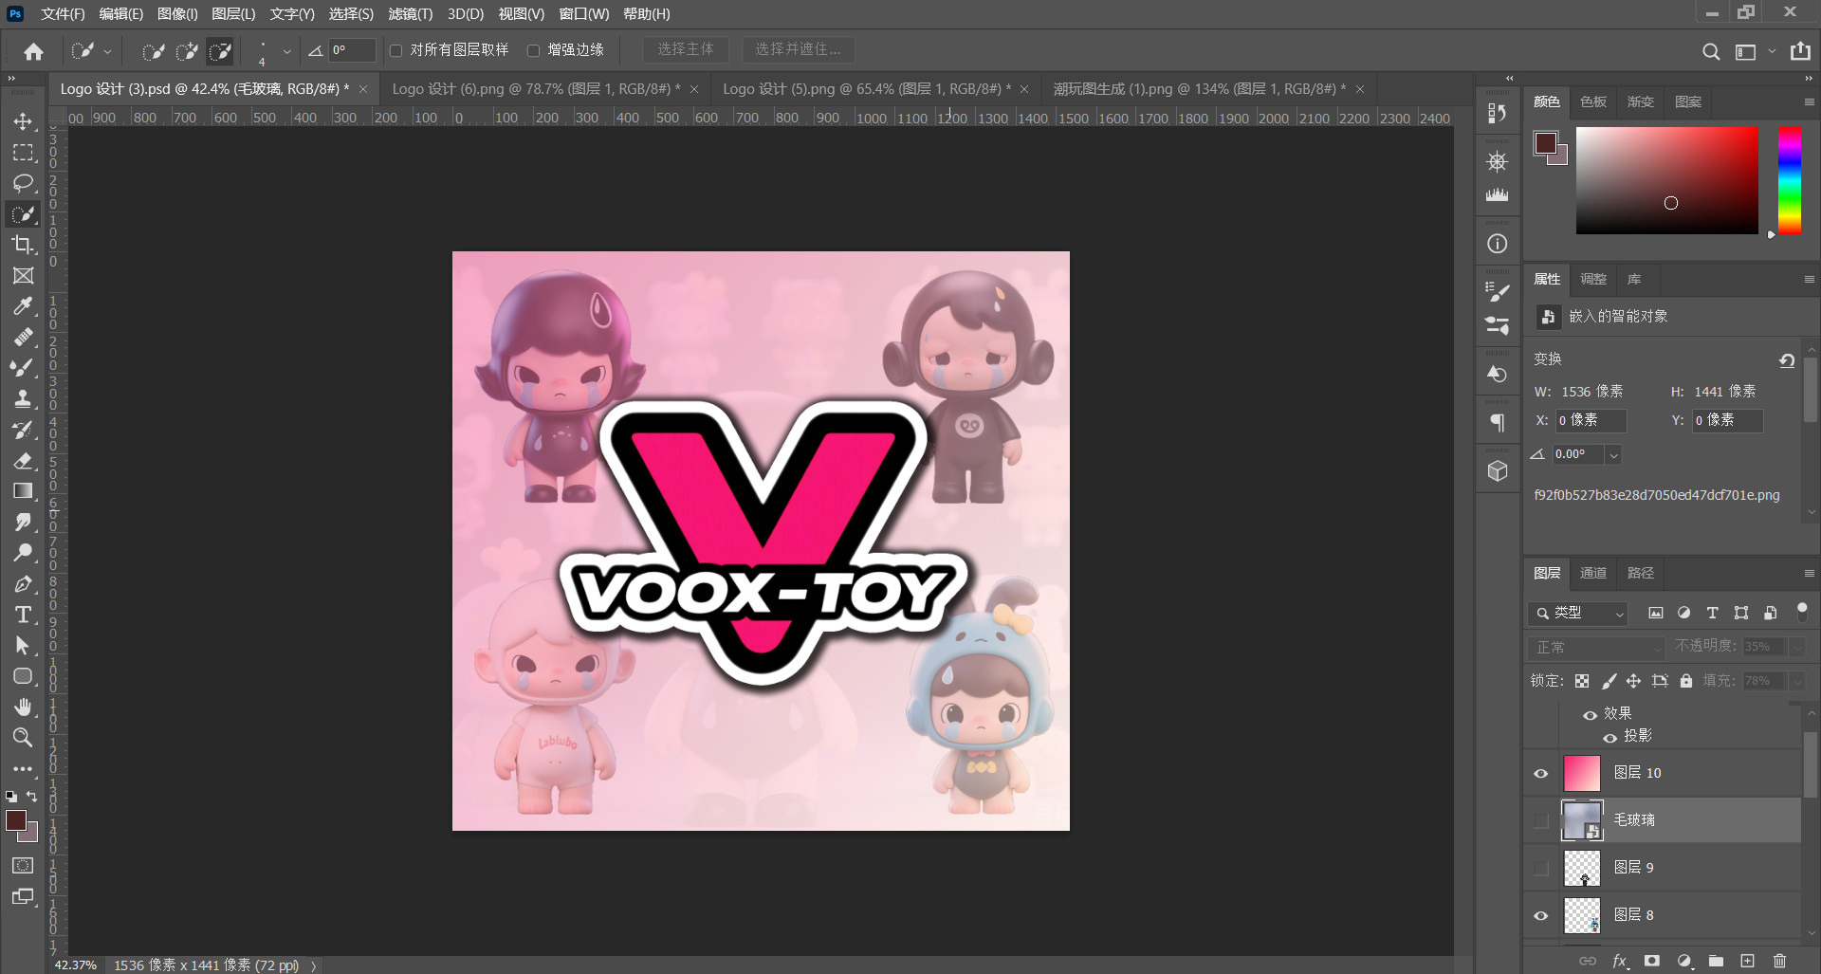The image size is (1821, 974).
Task: Open rotation angle dropdown in Properties
Action: pyautogui.click(x=1613, y=455)
